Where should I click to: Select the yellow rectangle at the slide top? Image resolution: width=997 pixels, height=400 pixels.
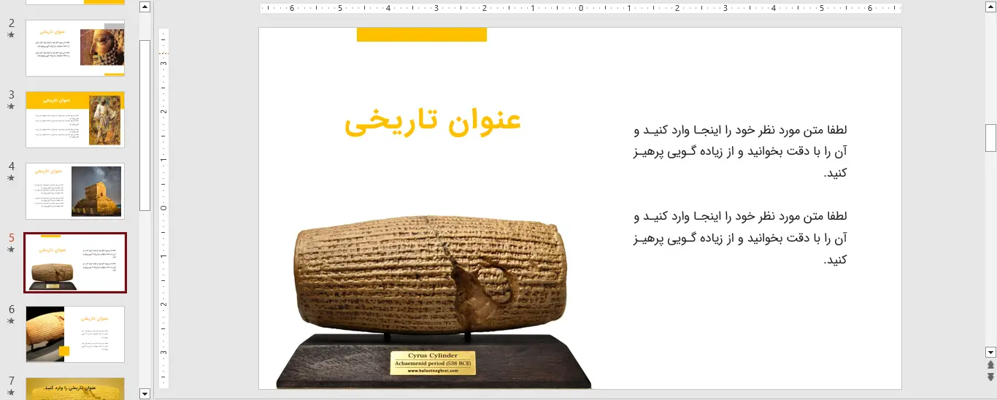tap(422, 34)
